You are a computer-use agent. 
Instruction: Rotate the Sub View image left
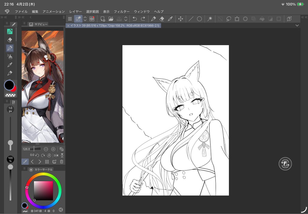tap(37, 155)
